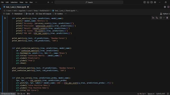The image size is (170, 95).
Task: Open notebook settings gear icon
Action: tap(165, 7)
